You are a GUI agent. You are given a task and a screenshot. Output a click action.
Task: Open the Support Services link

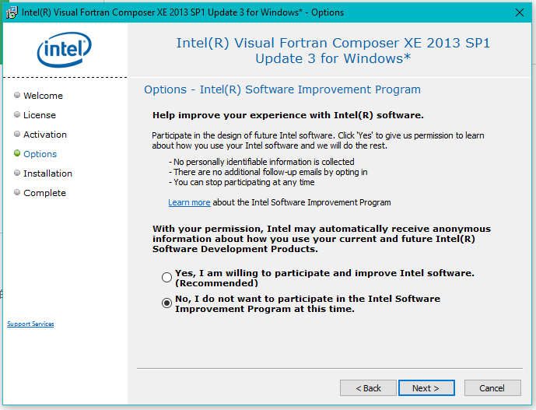30,324
